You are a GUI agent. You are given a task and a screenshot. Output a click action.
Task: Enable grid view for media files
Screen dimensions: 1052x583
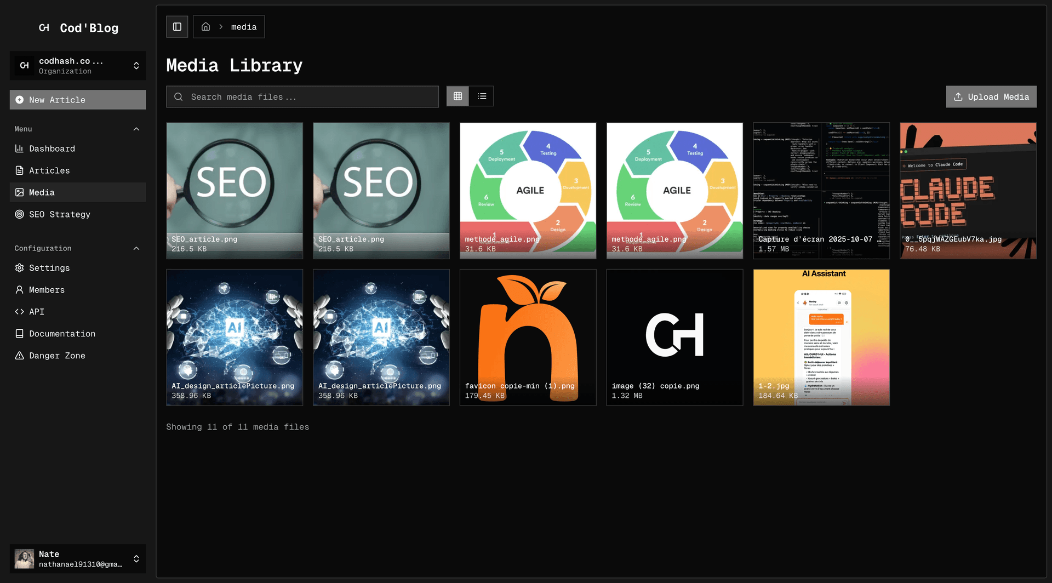[458, 96]
